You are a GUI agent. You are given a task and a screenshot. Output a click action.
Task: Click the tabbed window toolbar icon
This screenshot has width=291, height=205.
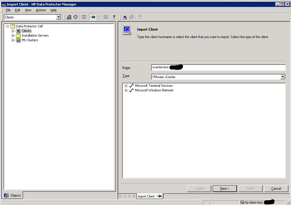(x=106, y=17)
